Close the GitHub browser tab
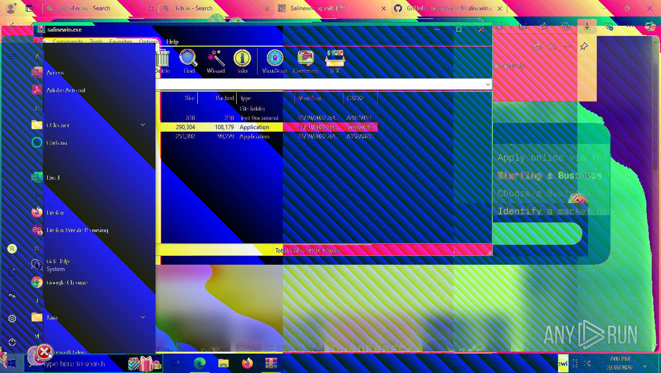The image size is (661, 373). pyautogui.click(x=500, y=8)
